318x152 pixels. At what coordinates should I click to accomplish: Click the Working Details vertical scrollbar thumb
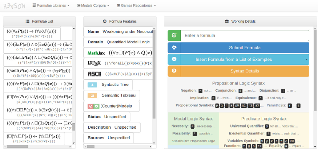tap(315, 70)
